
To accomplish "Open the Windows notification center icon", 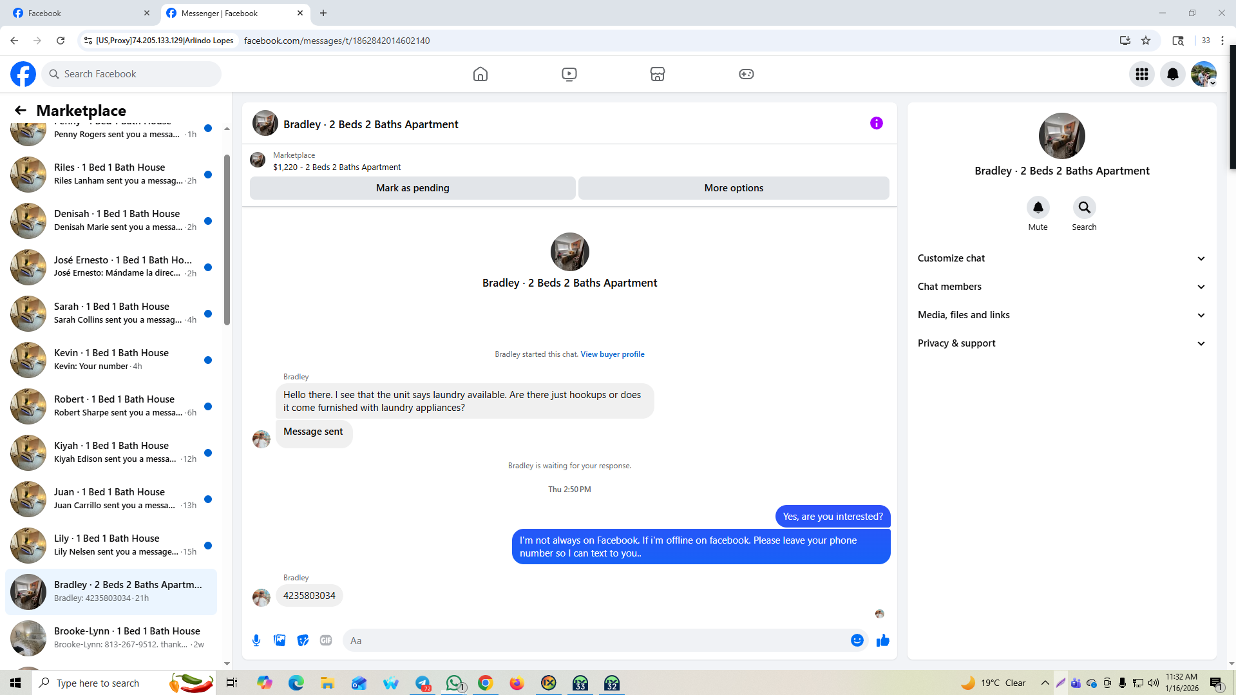I will 1216,683.
